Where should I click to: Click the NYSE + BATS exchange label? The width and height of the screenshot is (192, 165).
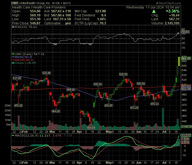(x=61, y=3)
